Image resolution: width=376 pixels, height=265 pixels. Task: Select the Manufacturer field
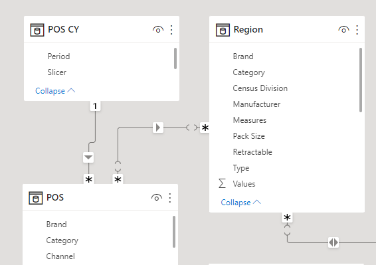coord(256,104)
